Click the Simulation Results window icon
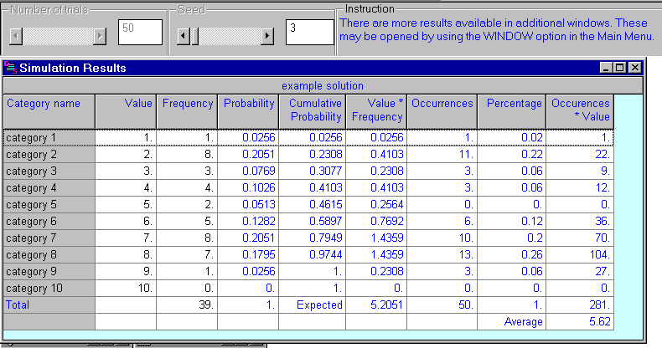This screenshot has height=348, width=662. (10, 68)
